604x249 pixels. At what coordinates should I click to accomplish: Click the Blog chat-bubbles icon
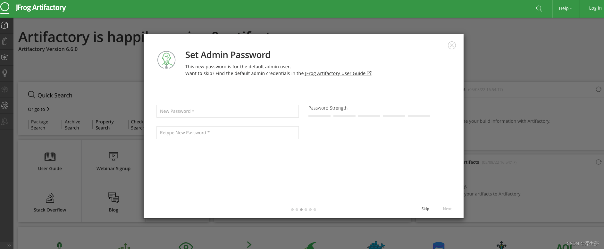click(x=113, y=198)
